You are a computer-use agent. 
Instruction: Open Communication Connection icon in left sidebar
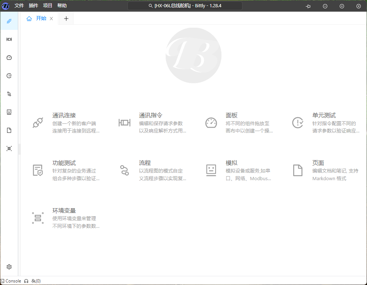pos(9,21)
